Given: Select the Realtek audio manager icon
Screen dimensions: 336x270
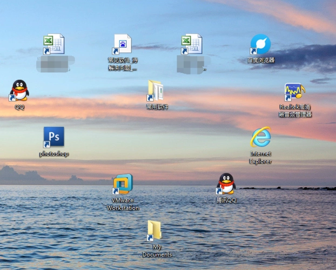Looking at the screenshot, I should (x=295, y=92).
